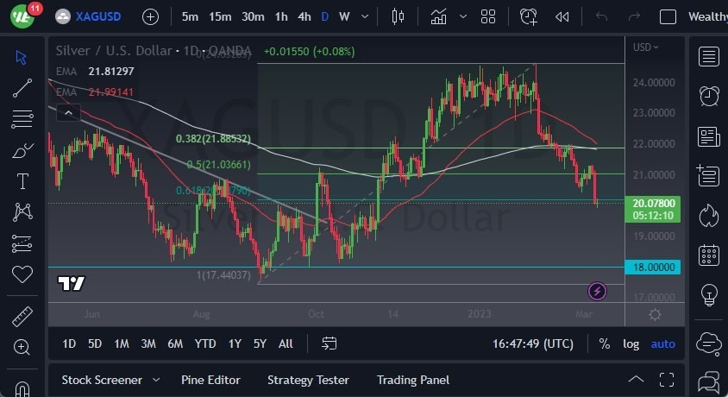Collapse the indicator legend chevron
The image size is (728, 397).
pos(68,111)
